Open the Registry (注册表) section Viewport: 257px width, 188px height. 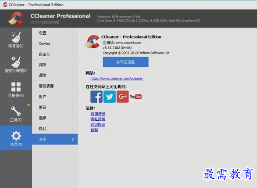pos(16,89)
